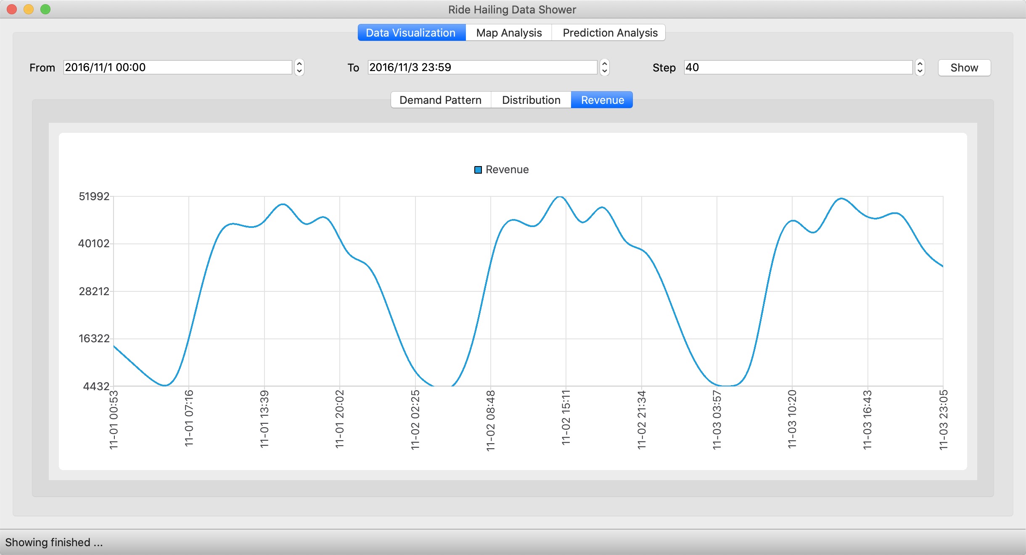Screen dimensions: 1026x555
Task: Click the green zoom window button
Action: (x=45, y=9)
